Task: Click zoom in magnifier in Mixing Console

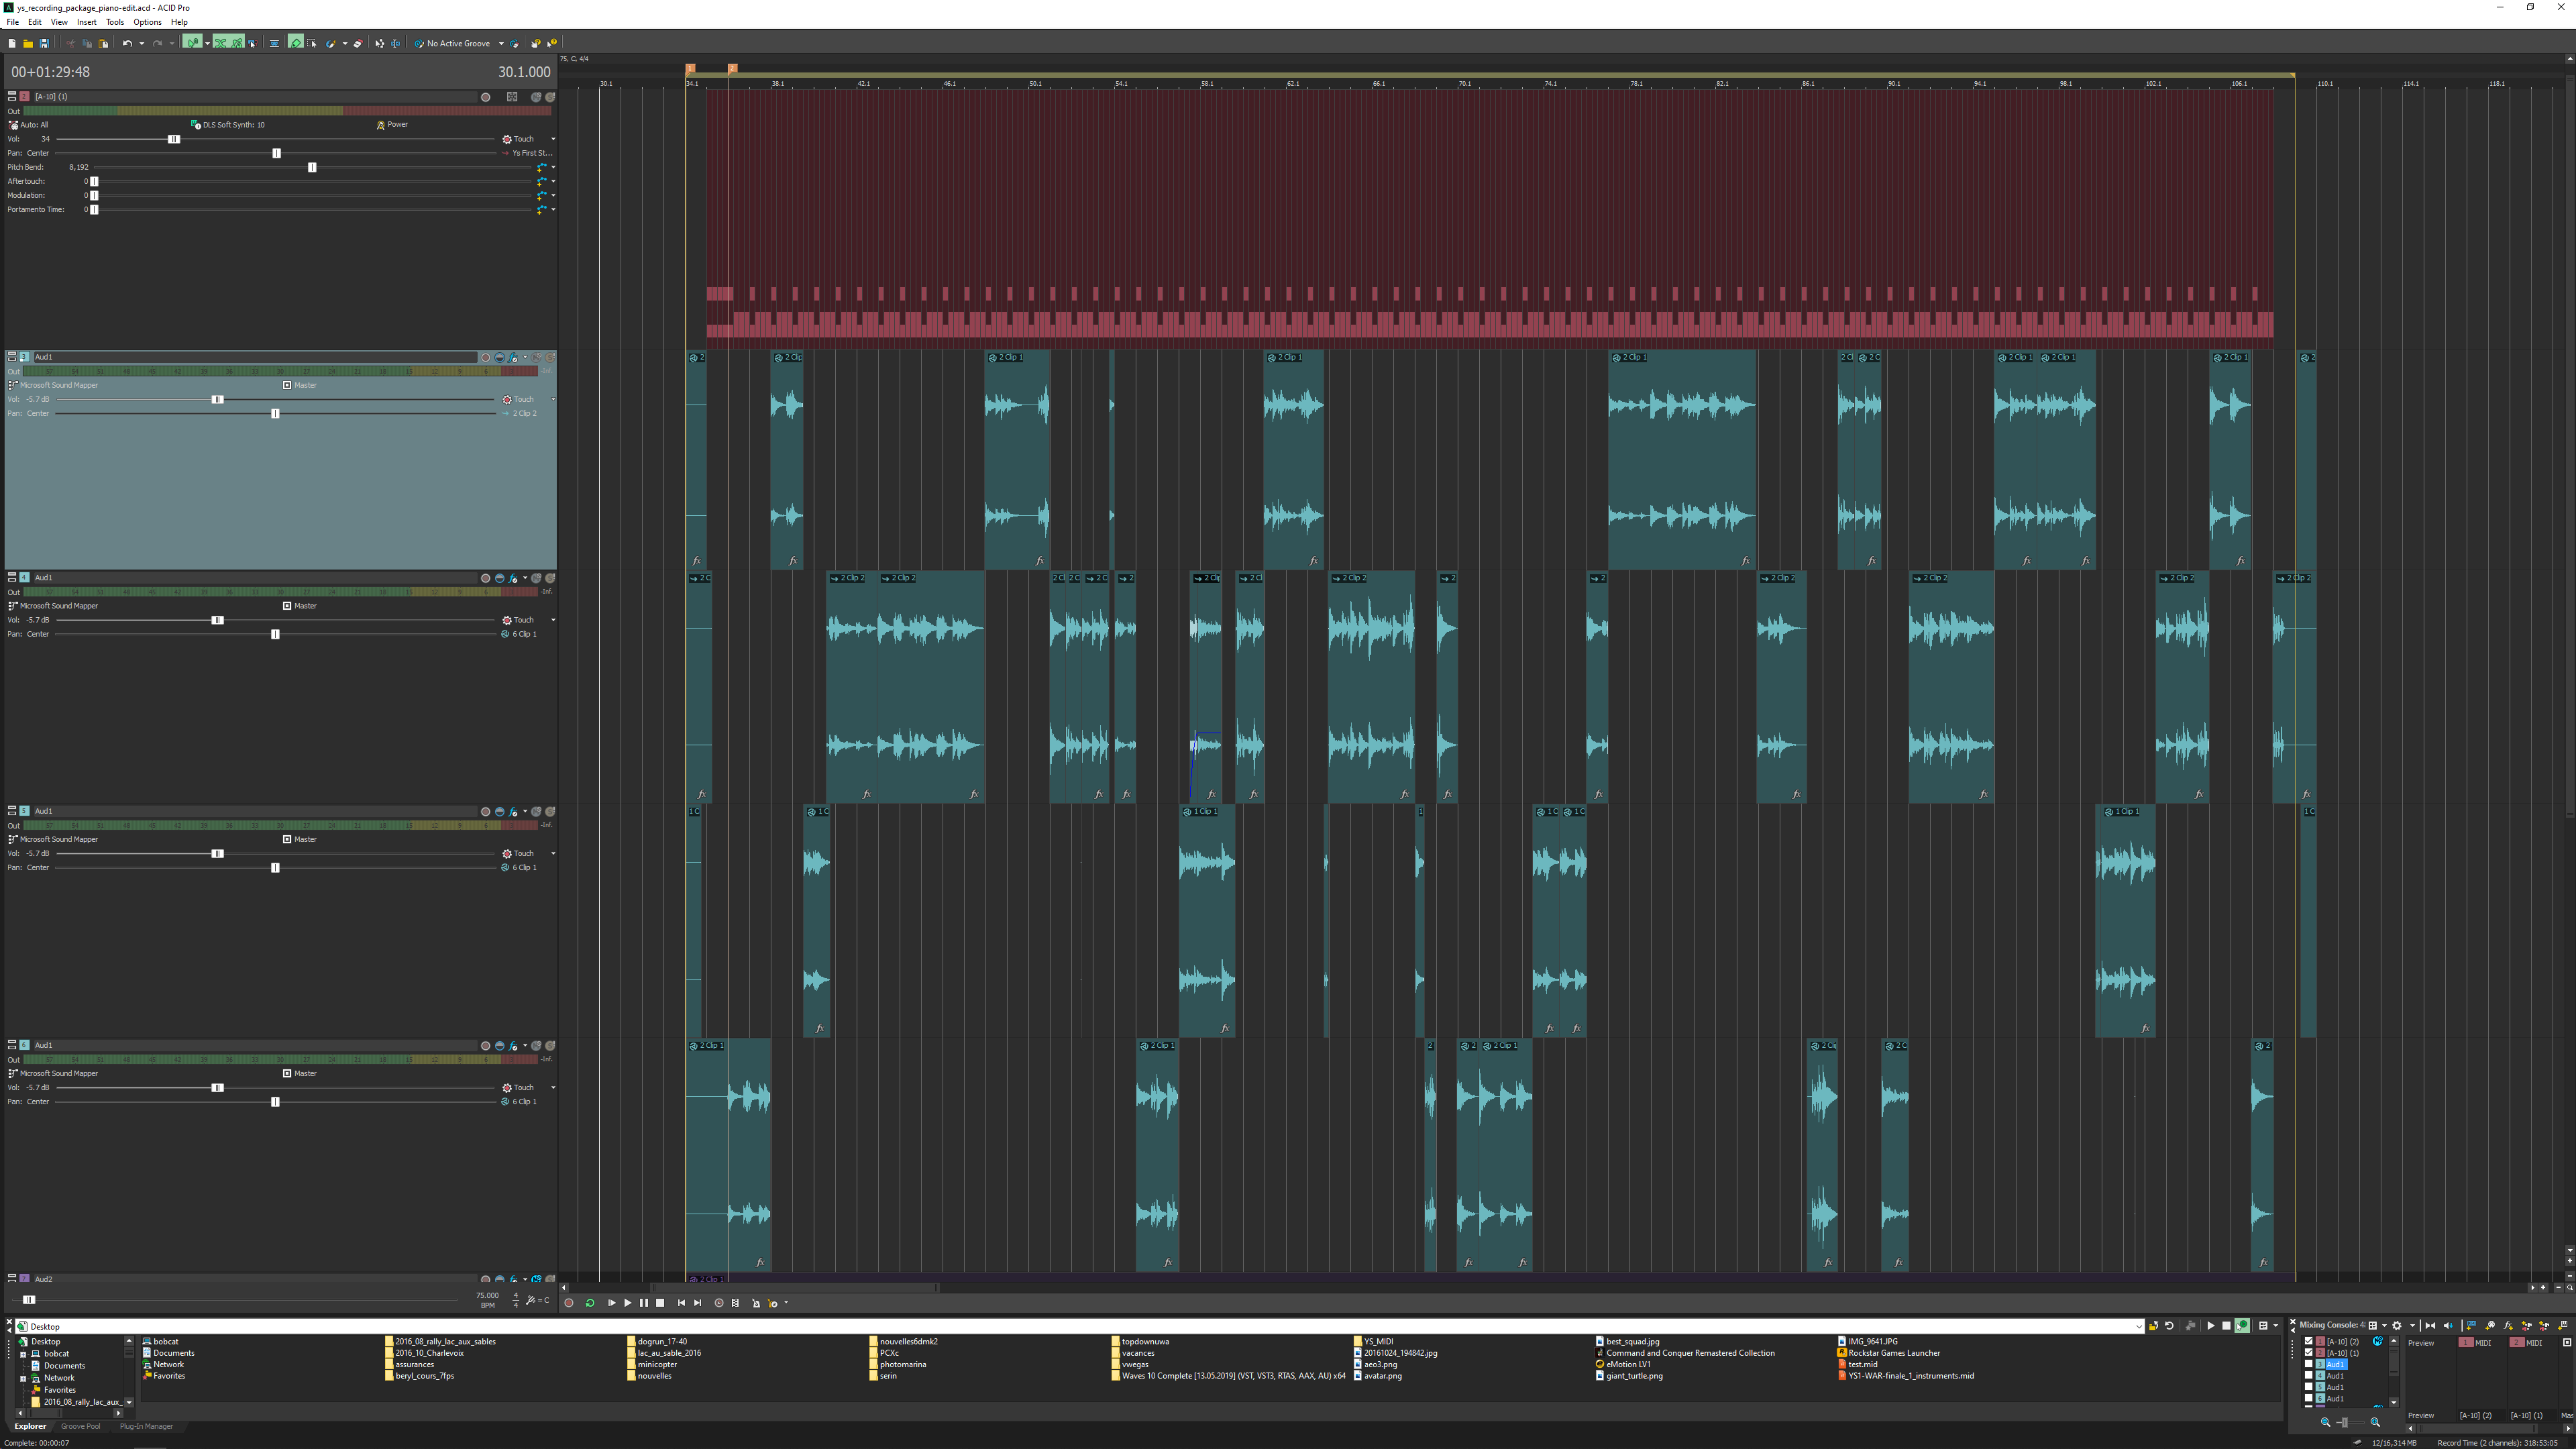Action: click(2375, 1422)
